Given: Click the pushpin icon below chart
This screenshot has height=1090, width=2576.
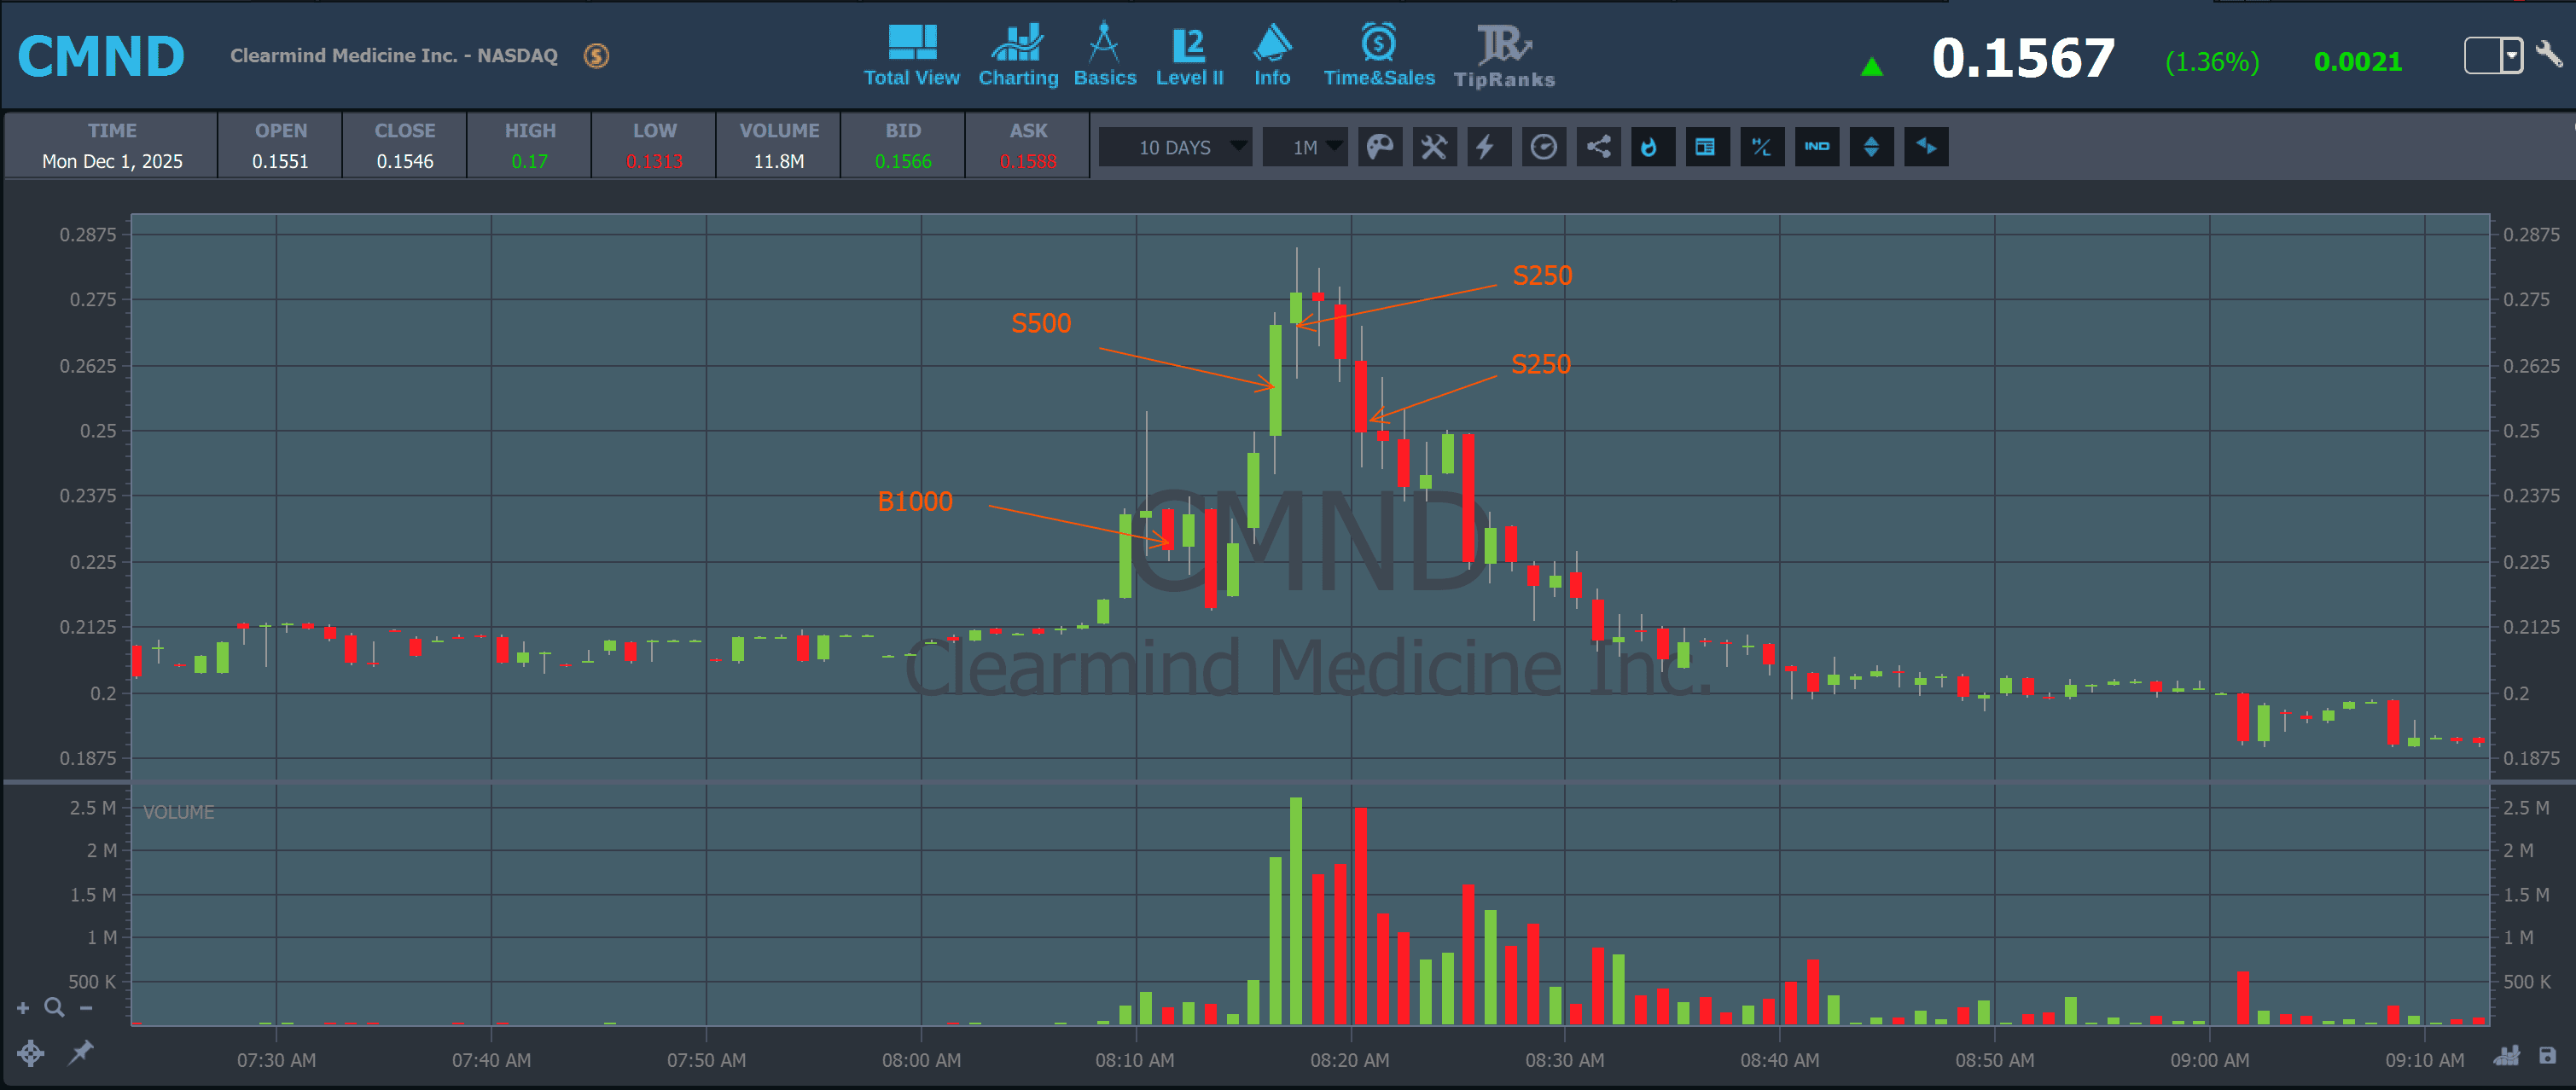Looking at the screenshot, I should coord(81,1052).
